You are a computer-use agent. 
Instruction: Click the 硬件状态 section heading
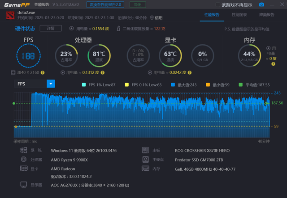[x=25, y=29]
